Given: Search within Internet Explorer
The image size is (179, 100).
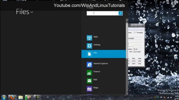Looking at the screenshot, I should [x=103, y=65].
